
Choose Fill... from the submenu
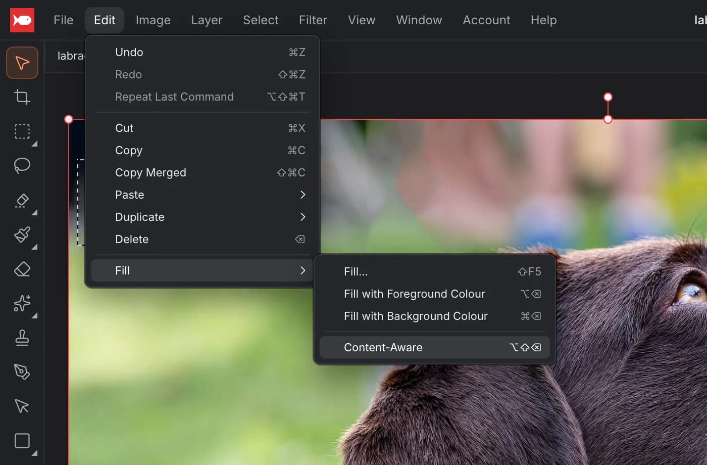click(x=435, y=271)
